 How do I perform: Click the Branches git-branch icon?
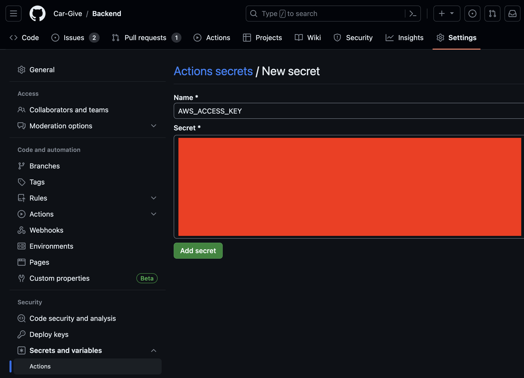pyautogui.click(x=22, y=166)
